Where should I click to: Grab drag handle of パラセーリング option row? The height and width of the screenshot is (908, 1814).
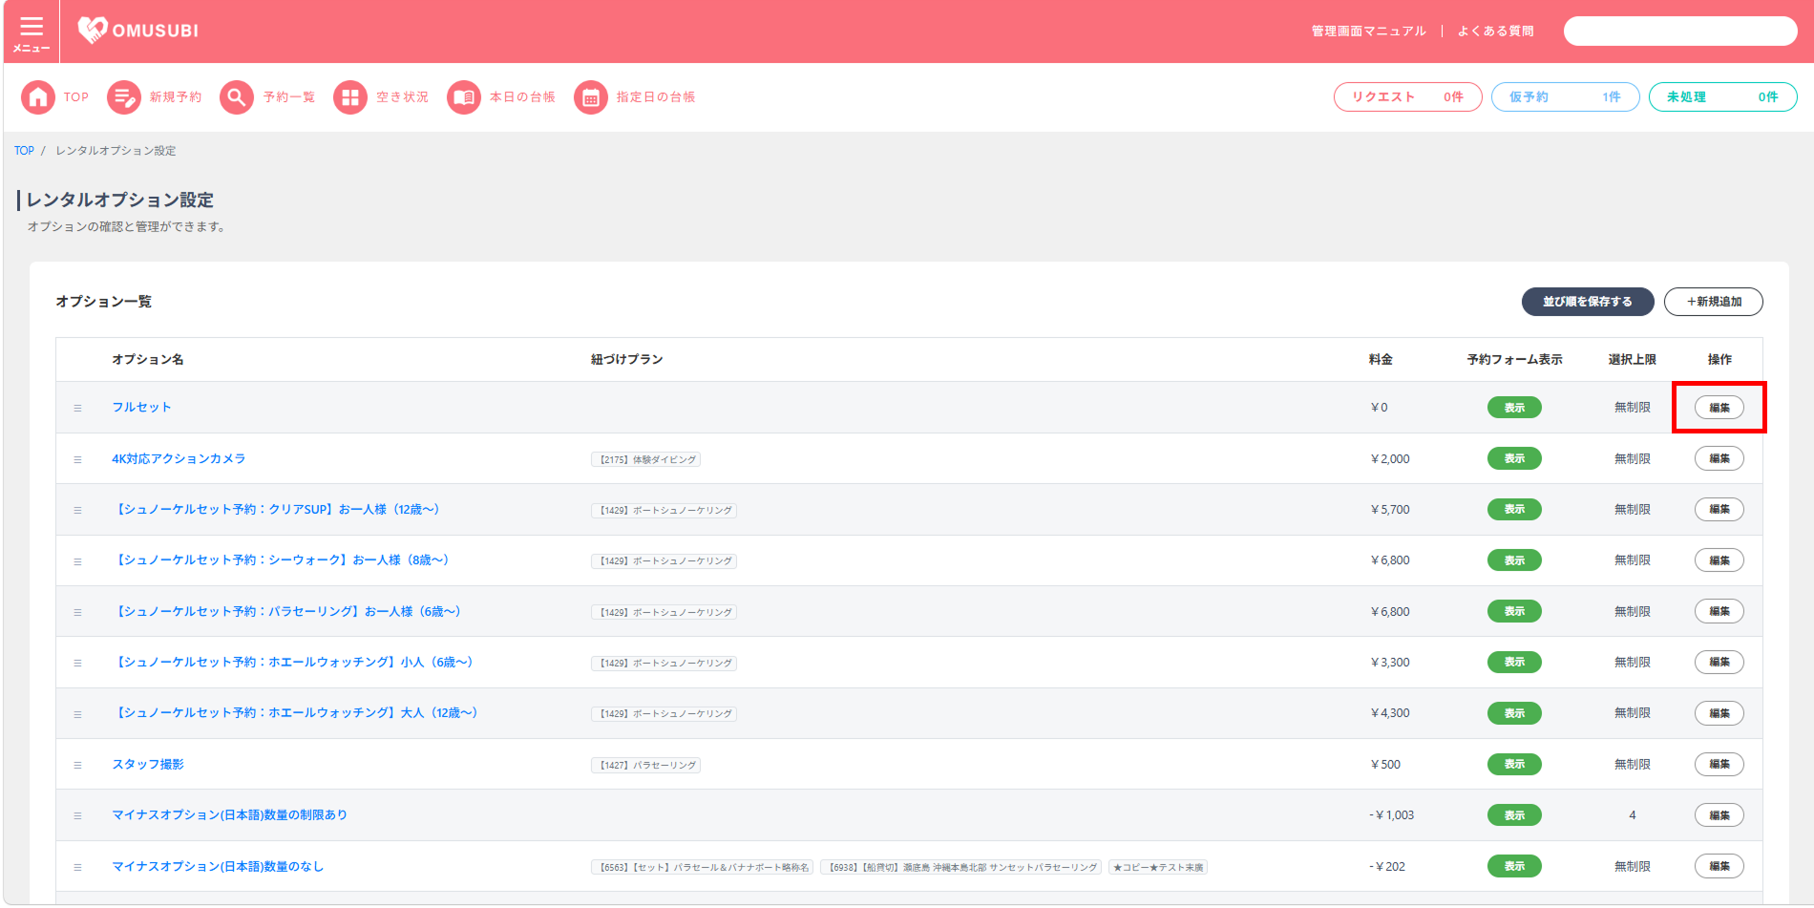pyautogui.click(x=77, y=612)
